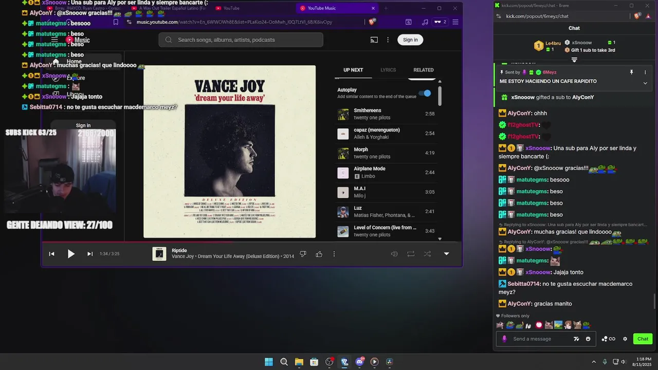Toggle the Autoplay switch
658x370 pixels.
pos(425,93)
